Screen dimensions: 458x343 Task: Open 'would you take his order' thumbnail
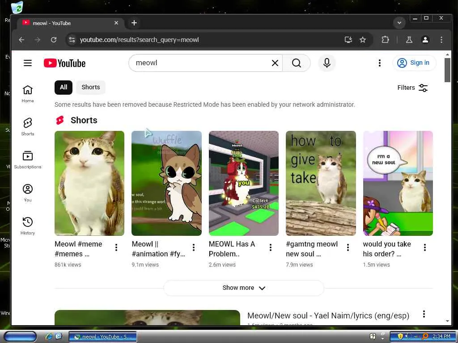[398, 183]
